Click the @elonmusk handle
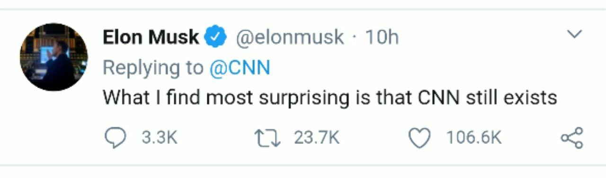 click(290, 37)
